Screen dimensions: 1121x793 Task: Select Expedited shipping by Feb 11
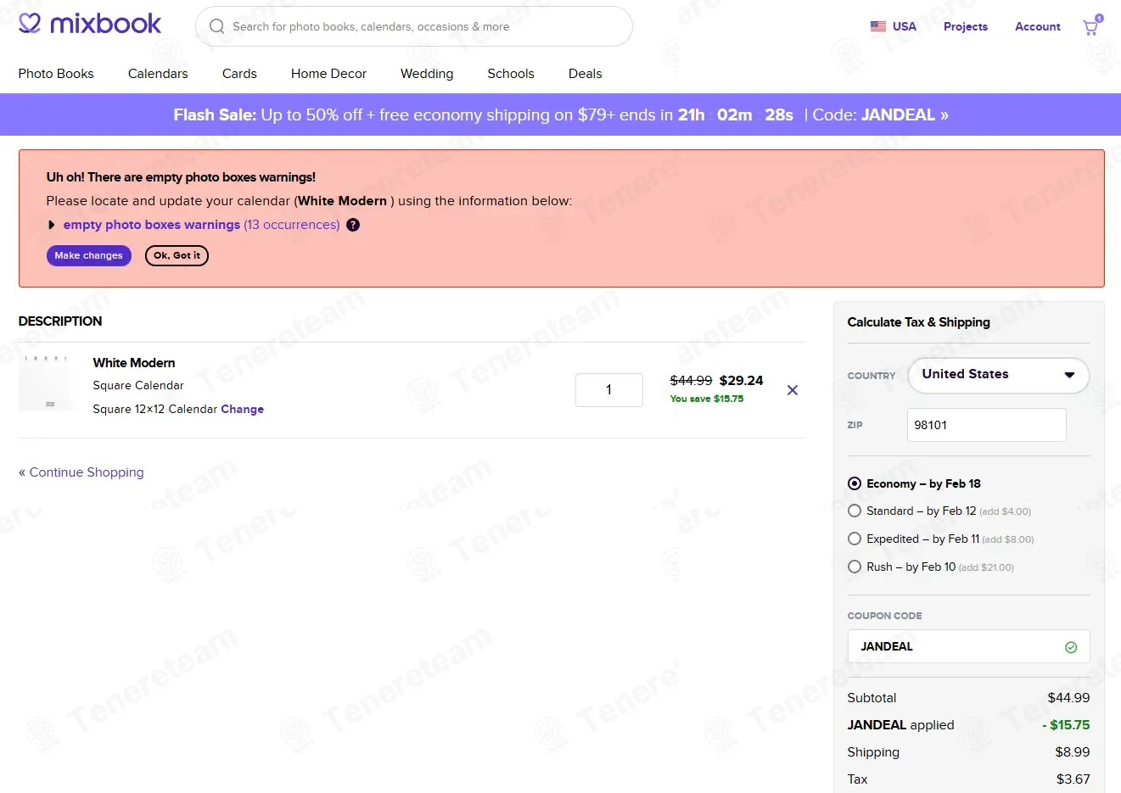pyautogui.click(x=855, y=539)
